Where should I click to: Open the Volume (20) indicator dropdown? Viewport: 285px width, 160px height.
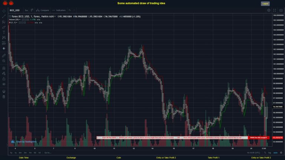(x=20, y=20)
